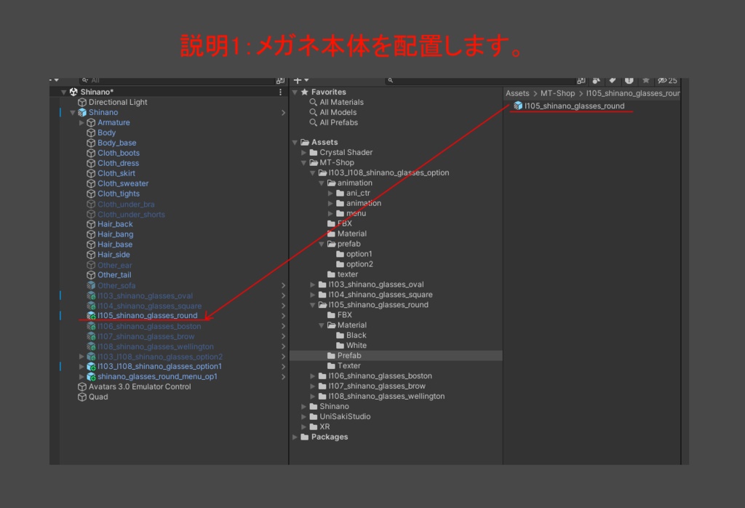745x508 pixels.
Task: Click inside the Project search field
Action: click(480, 80)
